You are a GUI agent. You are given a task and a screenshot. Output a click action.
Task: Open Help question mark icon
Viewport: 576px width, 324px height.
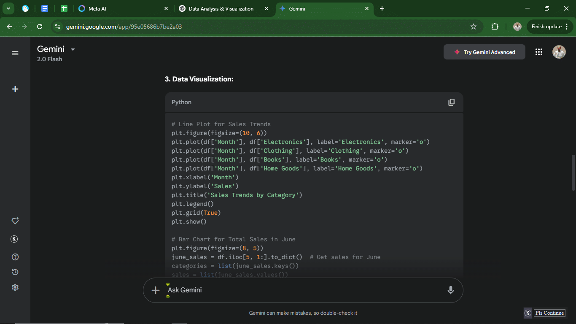[x=15, y=257]
